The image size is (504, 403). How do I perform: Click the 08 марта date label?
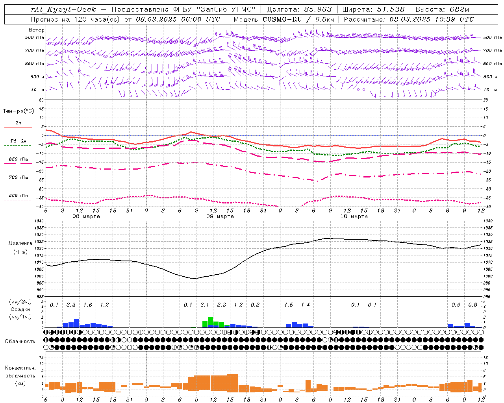pos(86,216)
